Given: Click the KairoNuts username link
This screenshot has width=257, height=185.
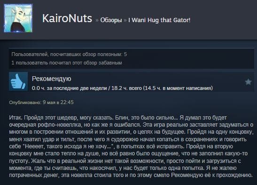Looking at the screenshot, I should click(67, 18).
